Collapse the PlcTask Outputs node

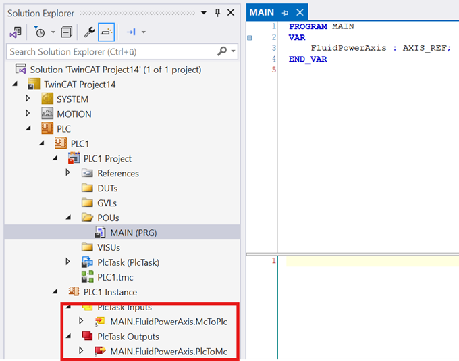(68, 337)
